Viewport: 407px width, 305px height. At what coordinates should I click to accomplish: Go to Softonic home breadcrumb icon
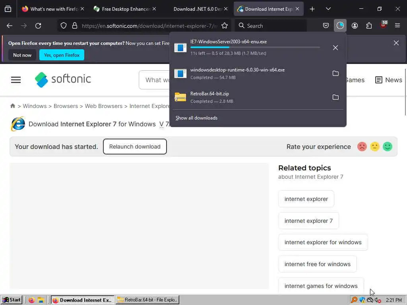(12, 106)
